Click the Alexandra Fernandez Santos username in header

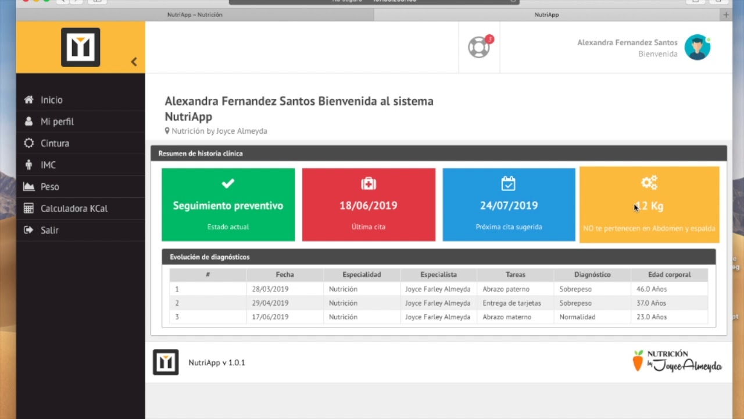627,42
